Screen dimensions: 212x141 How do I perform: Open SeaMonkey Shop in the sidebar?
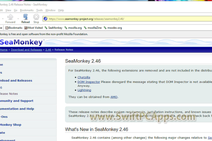coord(11,125)
